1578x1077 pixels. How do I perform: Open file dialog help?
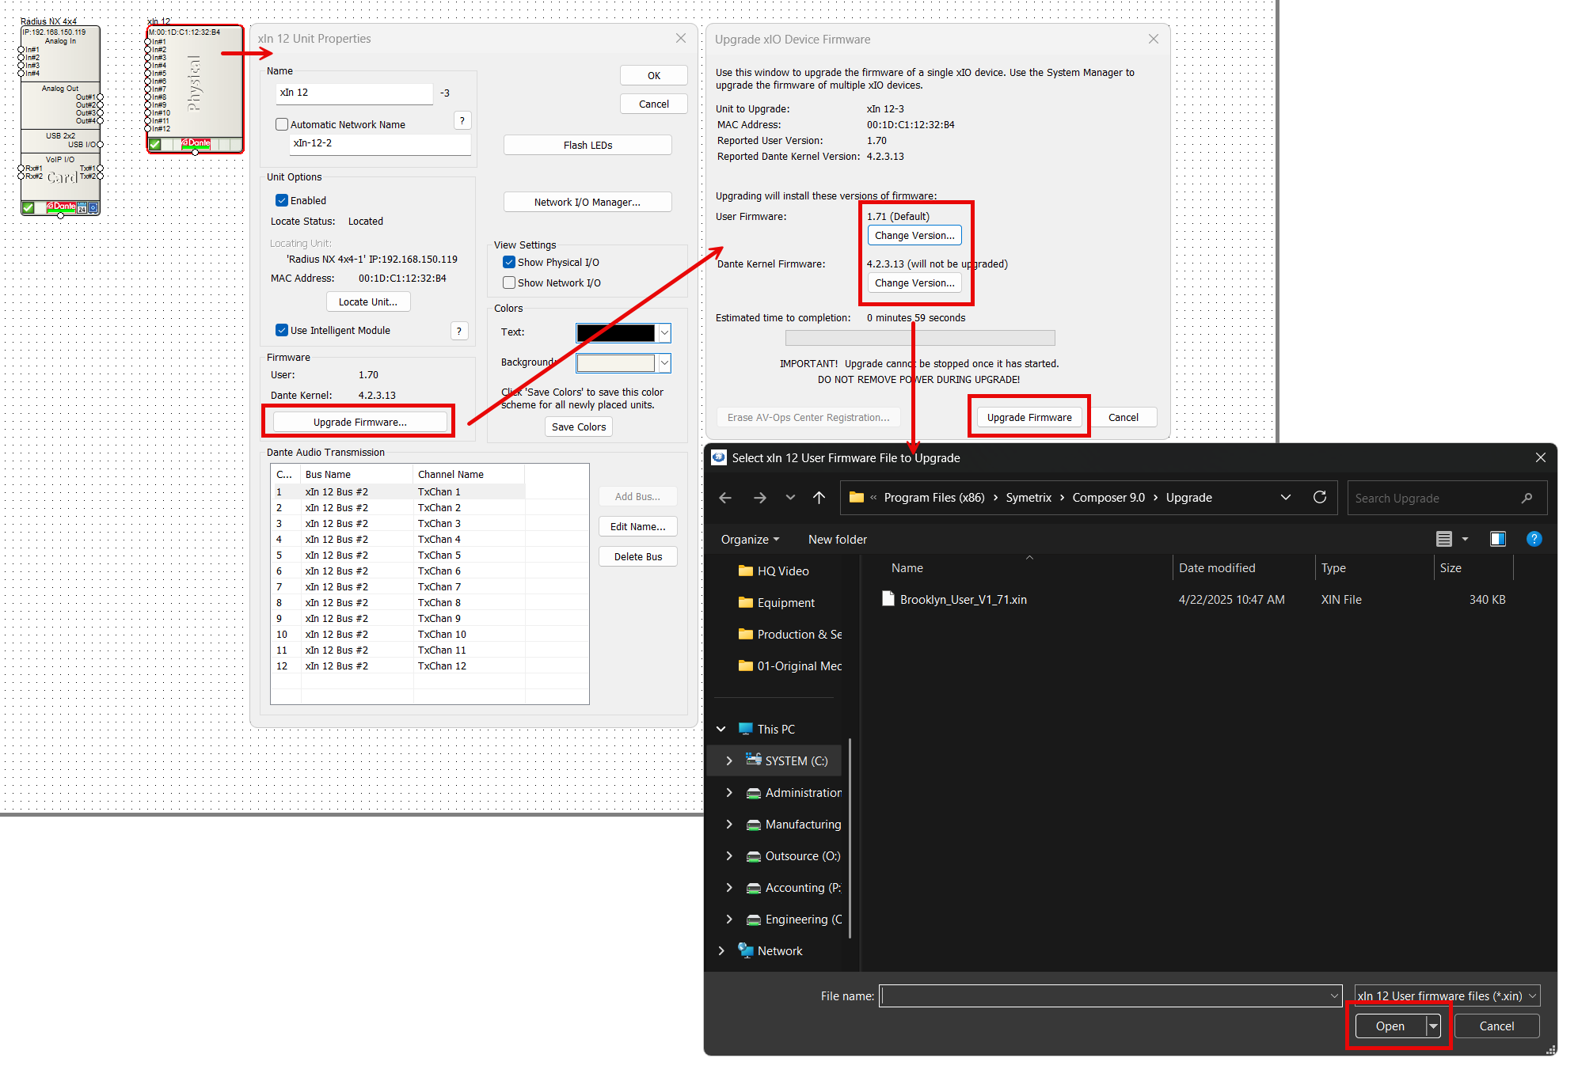coord(1534,539)
